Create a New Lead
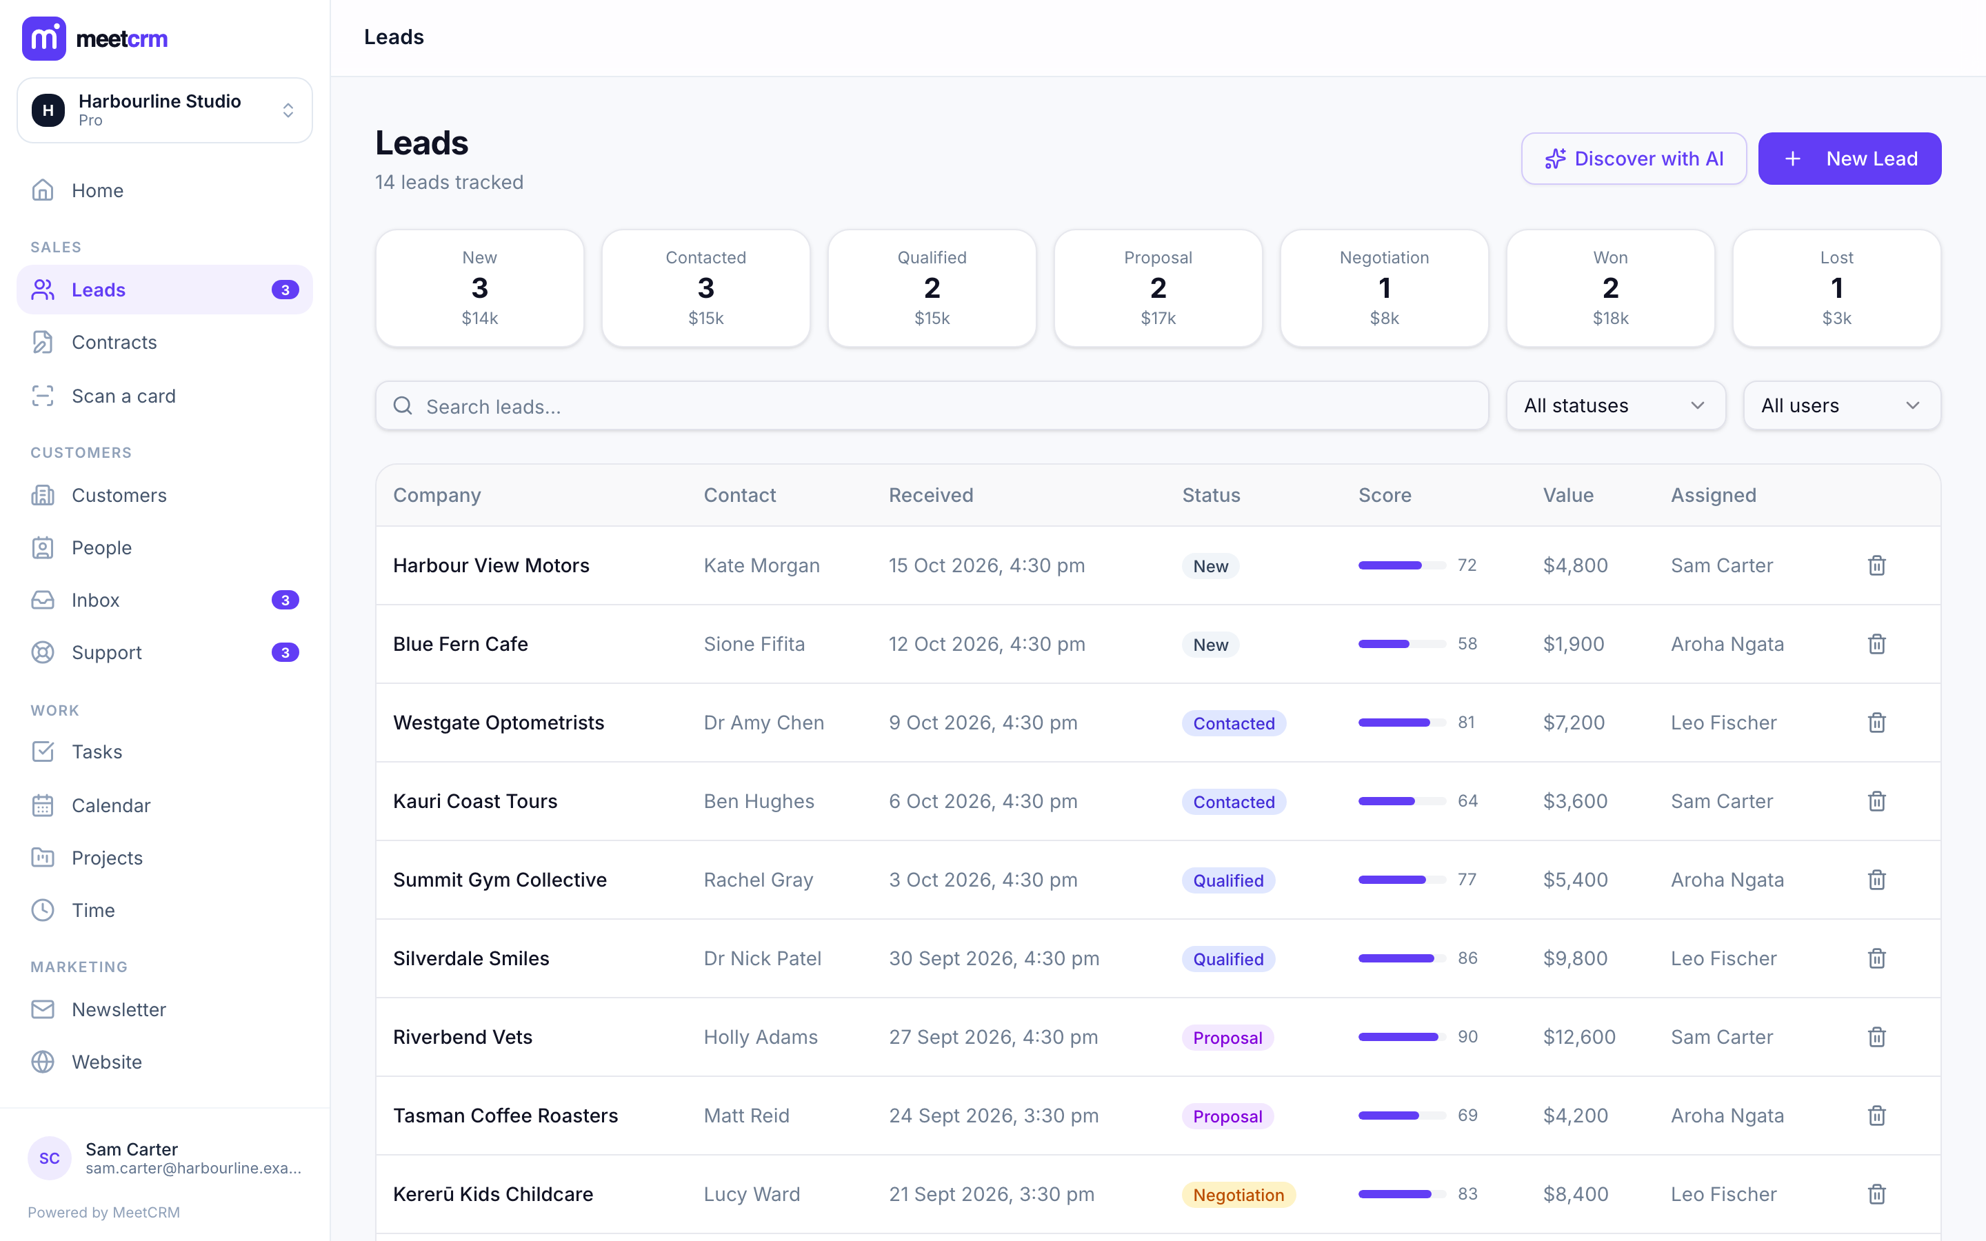 (x=1849, y=159)
